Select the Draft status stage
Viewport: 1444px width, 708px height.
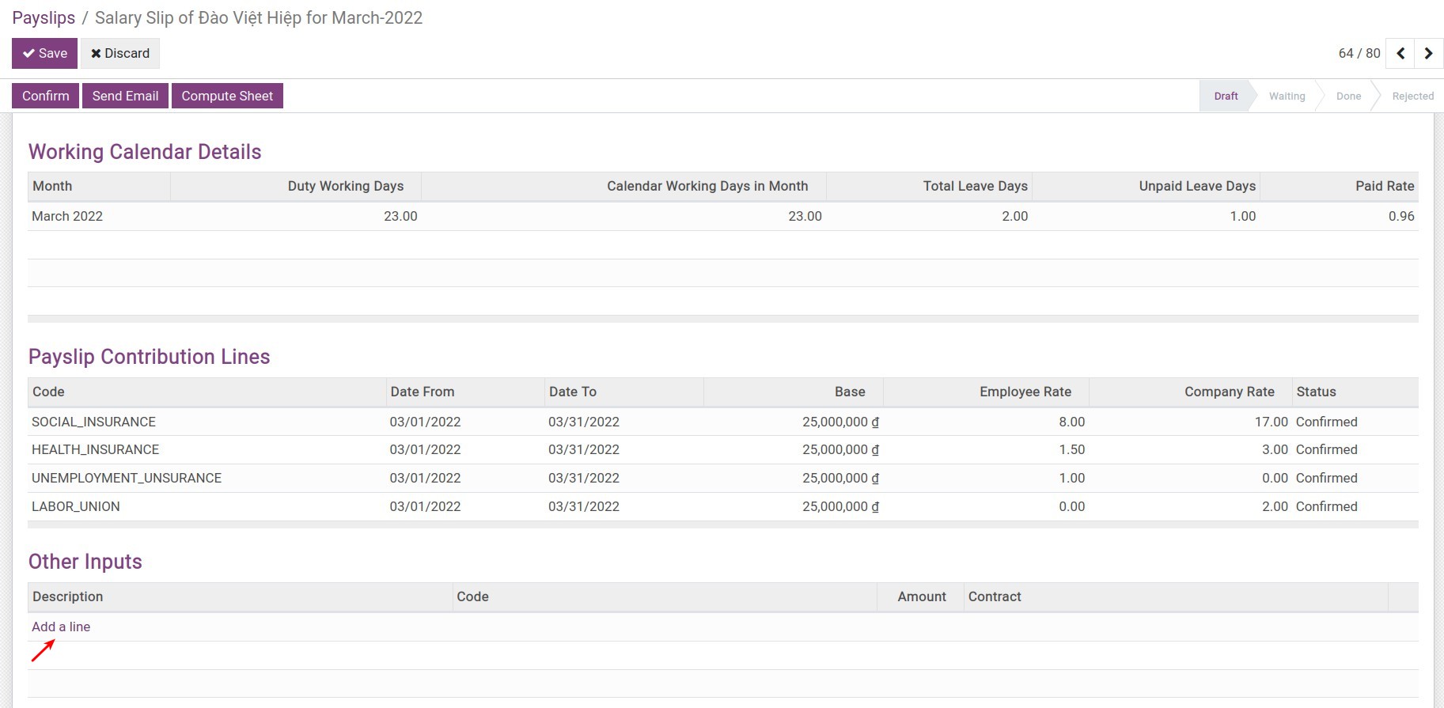(1226, 96)
